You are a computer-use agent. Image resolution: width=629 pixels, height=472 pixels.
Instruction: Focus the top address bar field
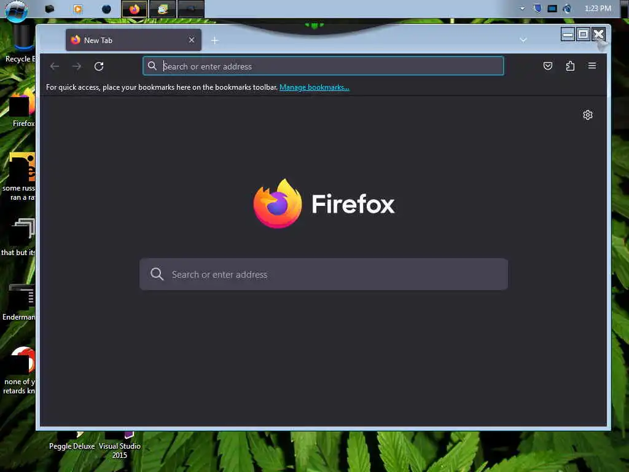coord(323,66)
